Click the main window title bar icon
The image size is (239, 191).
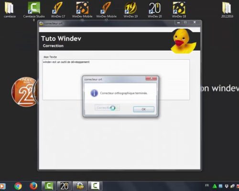(x=41, y=23)
